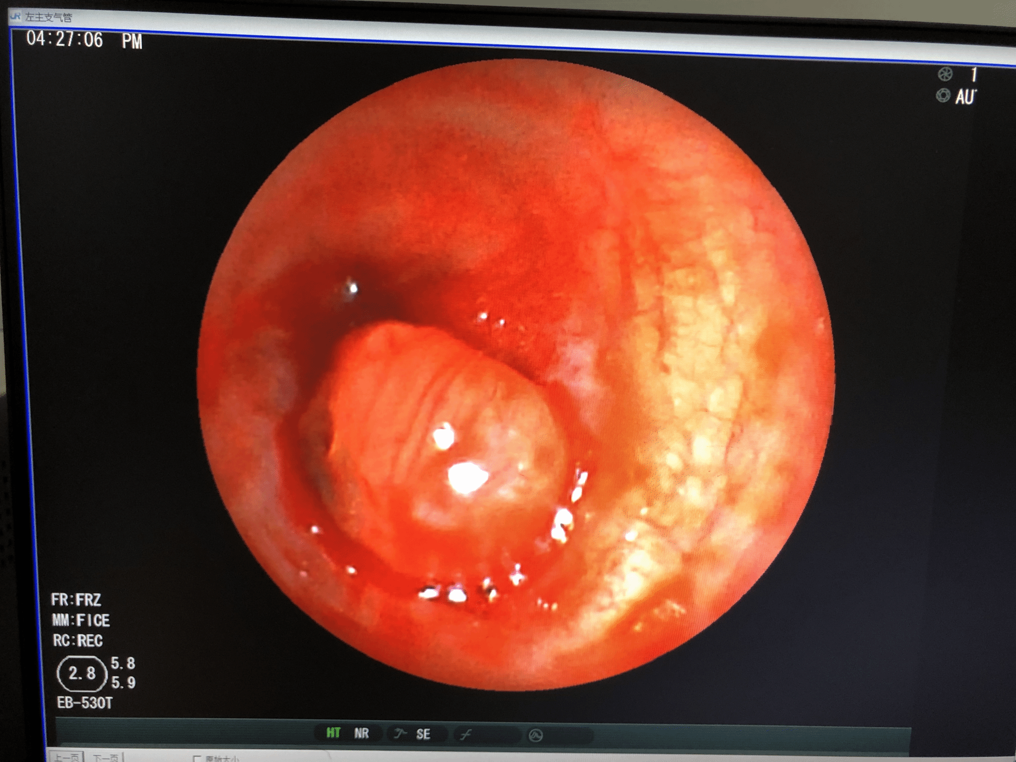The width and height of the screenshot is (1016, 762).
Task: Click the EB-530T scope model text
Action: coord(85,702)
